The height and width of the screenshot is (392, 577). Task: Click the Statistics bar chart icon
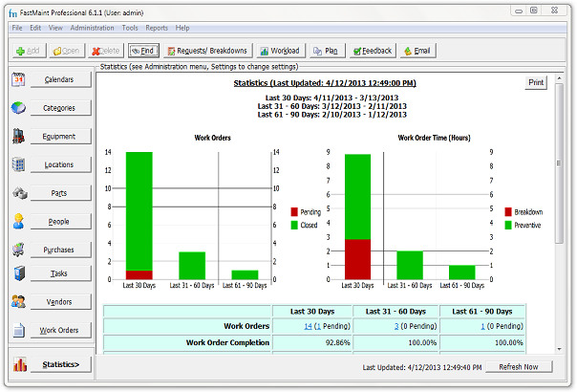click(x=20, y=364)
